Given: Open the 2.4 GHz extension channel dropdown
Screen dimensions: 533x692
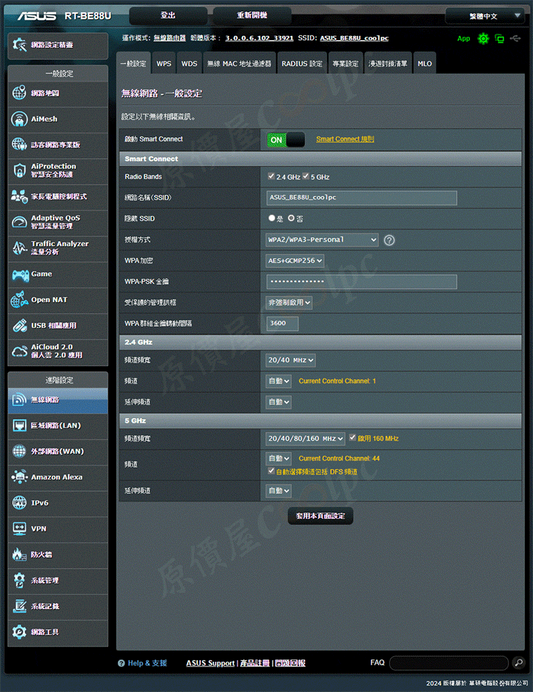Looking at the screenshot, I should (x=278, y=402).
